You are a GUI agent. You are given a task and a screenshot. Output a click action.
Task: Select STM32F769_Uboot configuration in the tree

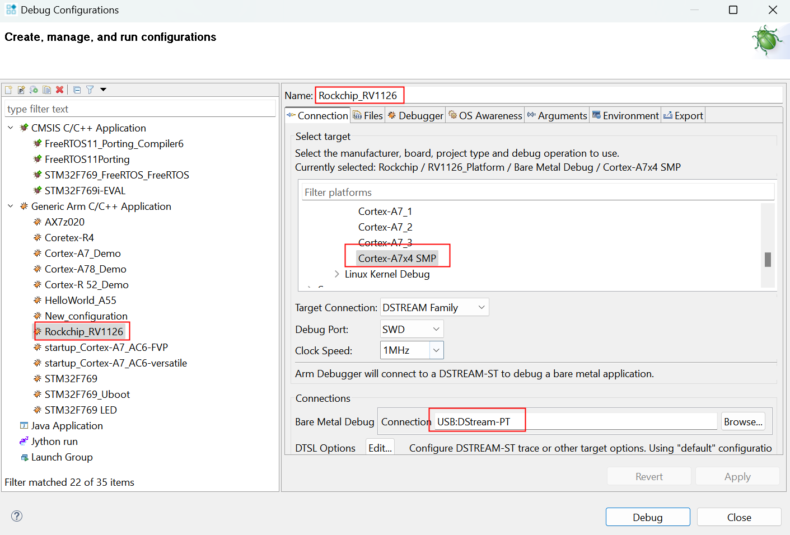click(87, 395)
